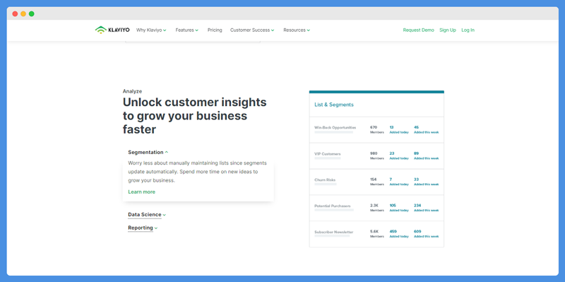Expand the Data Science section
565x282 pixels.
tap(147, 215)
